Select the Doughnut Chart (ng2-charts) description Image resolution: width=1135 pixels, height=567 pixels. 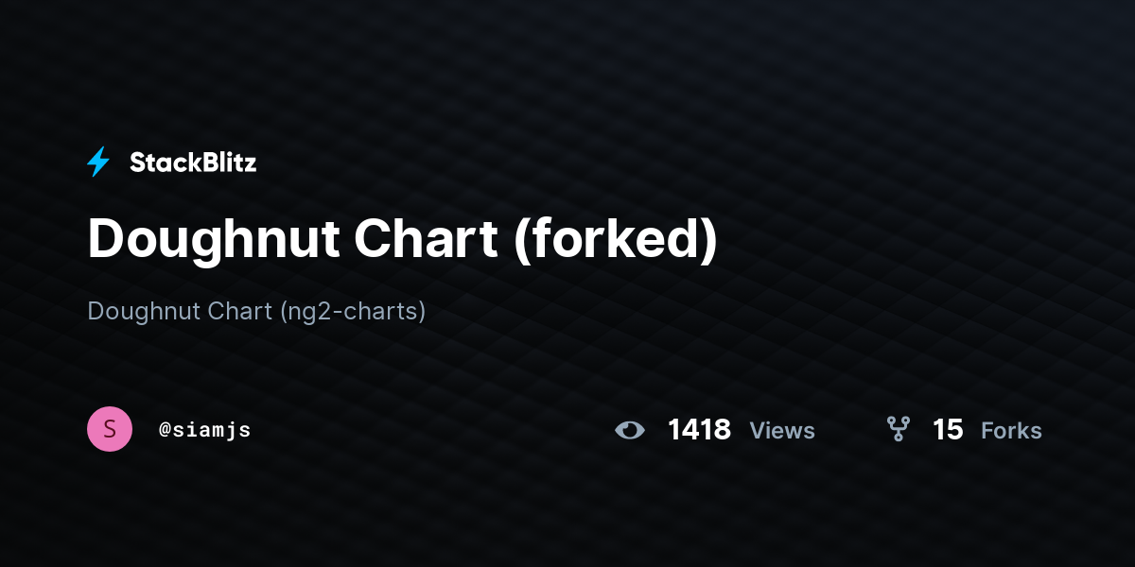(x=256, y=311)
